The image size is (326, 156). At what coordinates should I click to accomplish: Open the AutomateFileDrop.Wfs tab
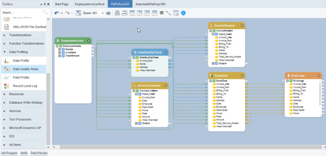(x=150, y=4)
